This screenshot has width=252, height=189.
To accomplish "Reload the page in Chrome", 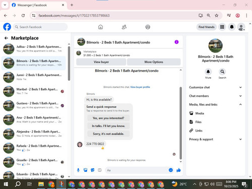I will pyautogui.click(x=23, y=16).
